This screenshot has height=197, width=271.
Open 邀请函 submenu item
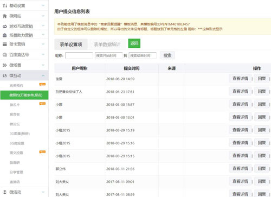[x=15, y=182]
